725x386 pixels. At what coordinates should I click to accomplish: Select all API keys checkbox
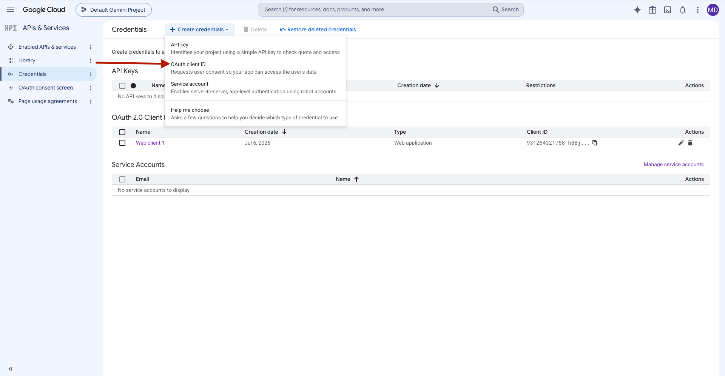(x=122, y=86)
